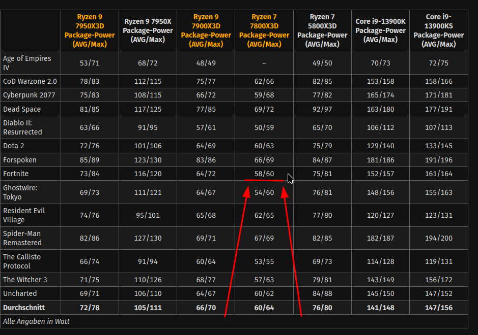Click the 'Alle Angaben in Watt' footnote
The image size is (478, 335).
(x=36, y=321)
